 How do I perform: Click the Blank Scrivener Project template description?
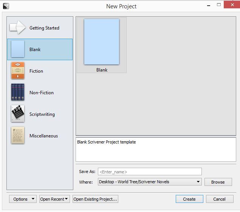pyautogui.click(x=106, y=142)
